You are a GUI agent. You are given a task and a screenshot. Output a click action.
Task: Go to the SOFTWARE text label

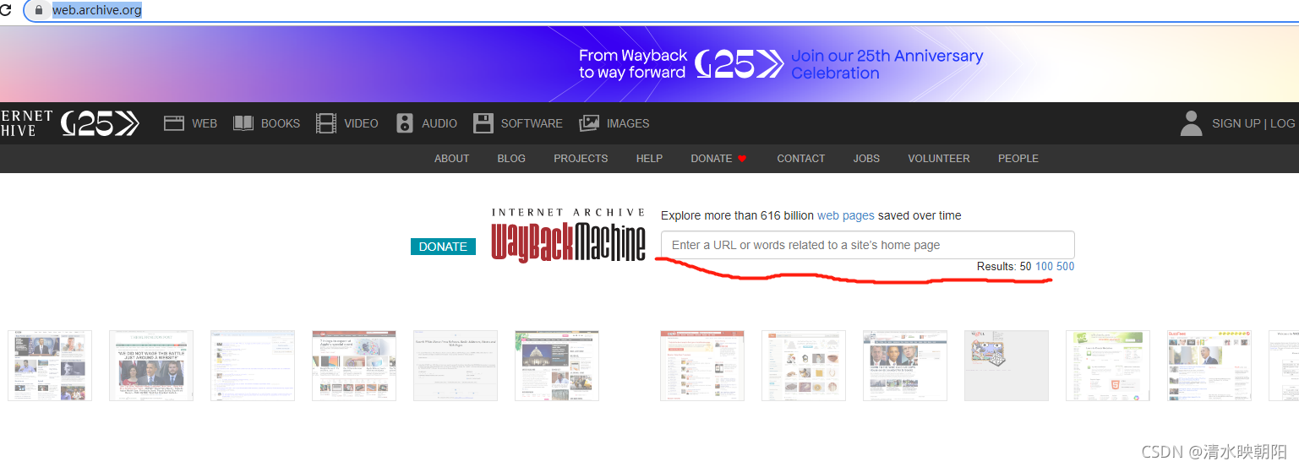click(532, 123)
